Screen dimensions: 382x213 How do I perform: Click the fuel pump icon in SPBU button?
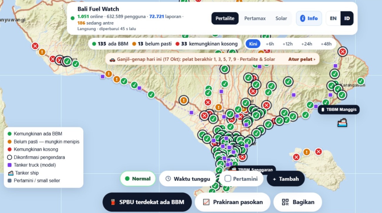click(x=113, y=202)
